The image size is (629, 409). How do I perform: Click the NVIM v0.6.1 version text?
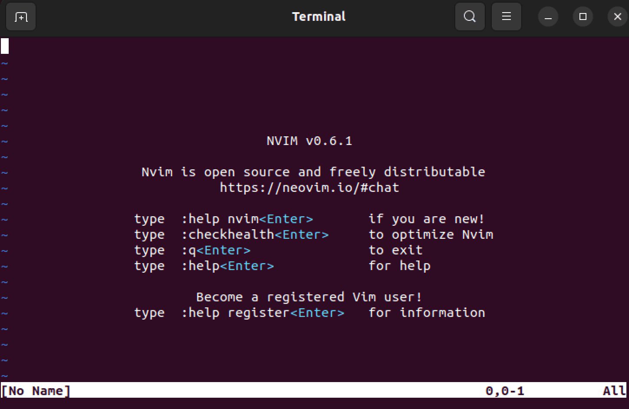point(309,141)
